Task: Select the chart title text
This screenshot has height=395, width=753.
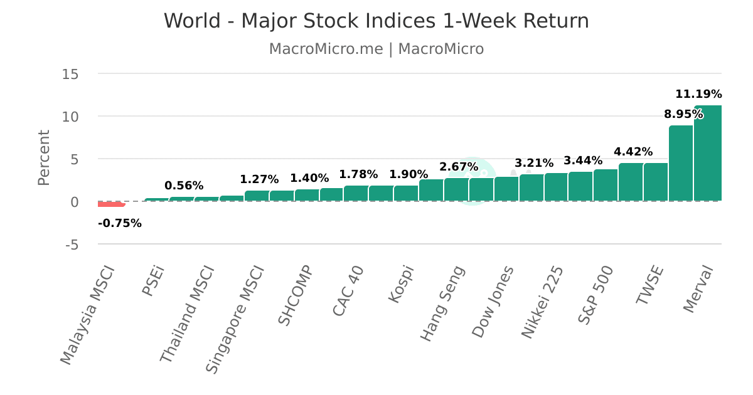Action: 376,21
